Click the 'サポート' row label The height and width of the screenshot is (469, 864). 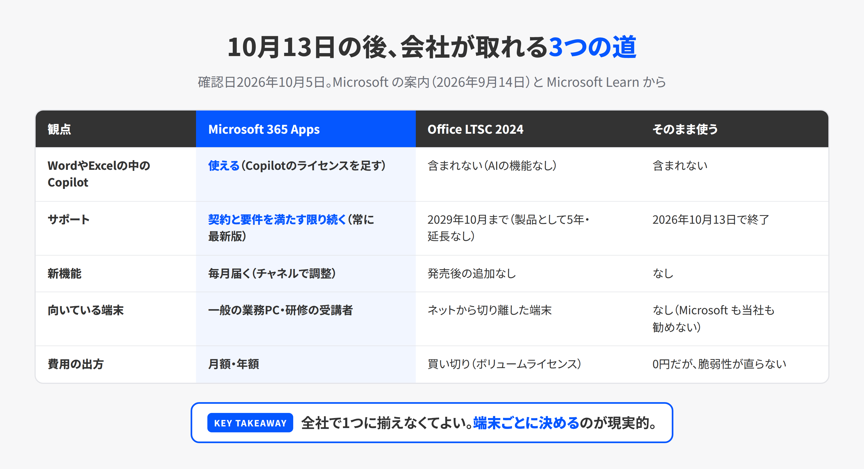click(116, 228)
